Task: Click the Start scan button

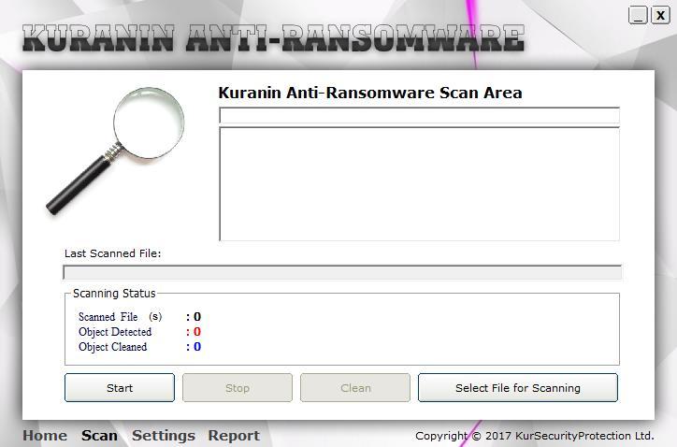Action: click(120, 388)
